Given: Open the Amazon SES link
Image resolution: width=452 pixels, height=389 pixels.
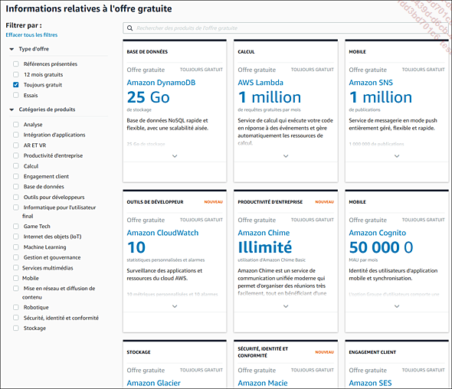Looking at the screenshot, I should 371,383.
